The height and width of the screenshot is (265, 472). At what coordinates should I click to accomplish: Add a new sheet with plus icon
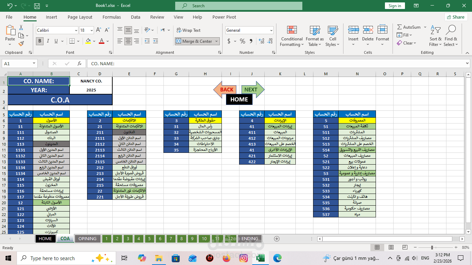pos(276,238)
